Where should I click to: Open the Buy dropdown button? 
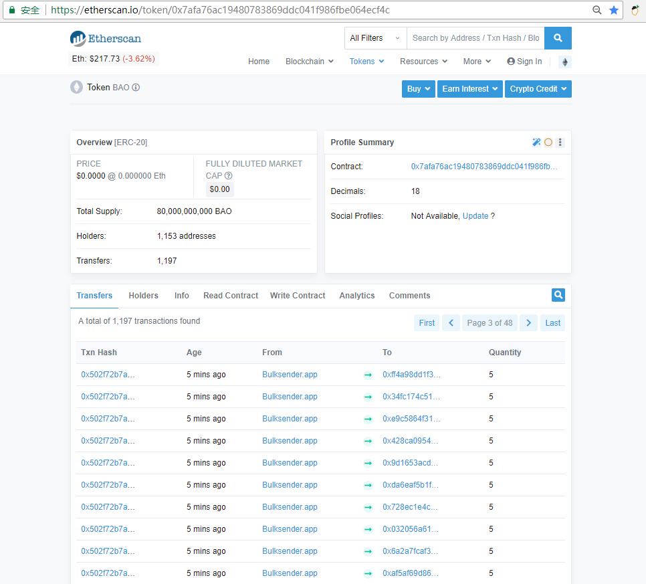coord(418,88)
